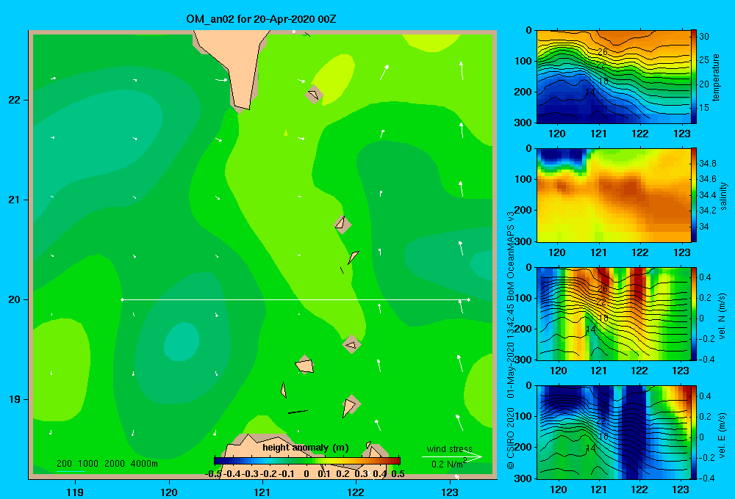Screen dimensions: 735x499
Task: Click the 0.4 tick on vel. N scale
Action: (706, 277)
